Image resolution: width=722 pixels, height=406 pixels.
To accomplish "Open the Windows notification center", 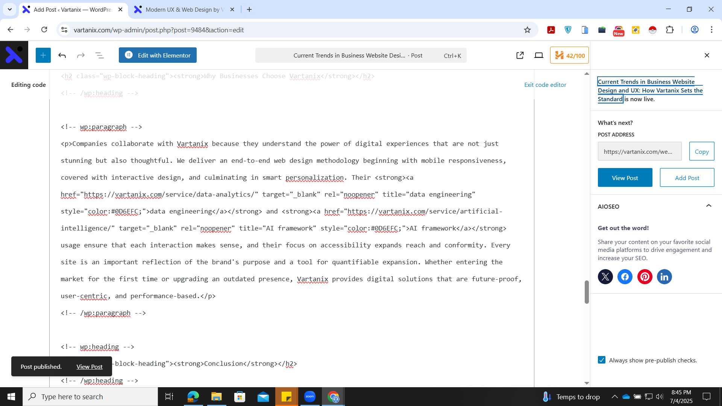I will click(707, 397).
